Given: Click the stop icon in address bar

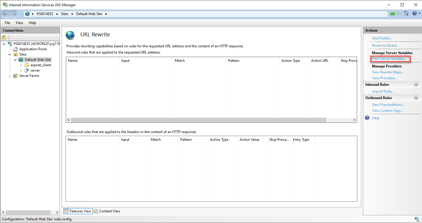Looking at the screenshot, I should coord(399,14).
